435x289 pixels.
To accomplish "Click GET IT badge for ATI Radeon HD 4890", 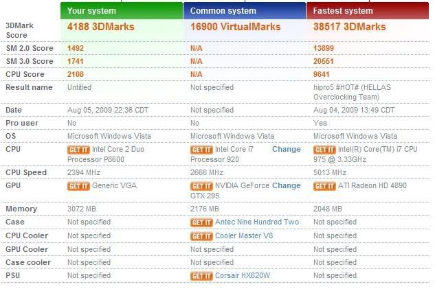I will pyautogui.click(x=324, y=186).
